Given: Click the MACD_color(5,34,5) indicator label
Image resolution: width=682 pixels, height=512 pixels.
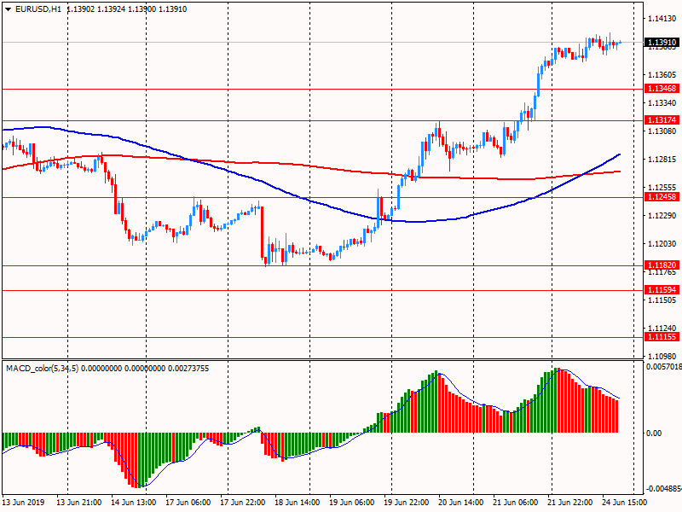Looking at the screenshot, I should point(42,369).
